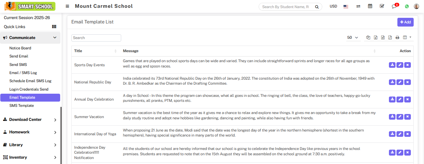Open the column visibility dropdown
The height and width of the screenshot is (164, 424).
[407, 37]
